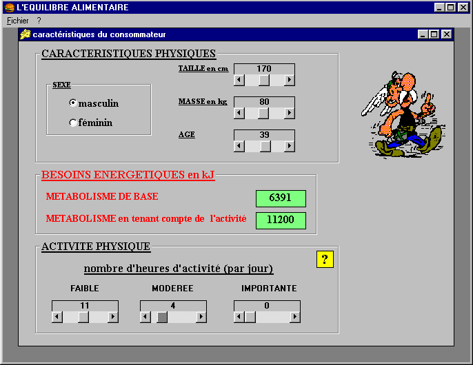
Task: Click the SEXE group label
Action: (61, 85)
